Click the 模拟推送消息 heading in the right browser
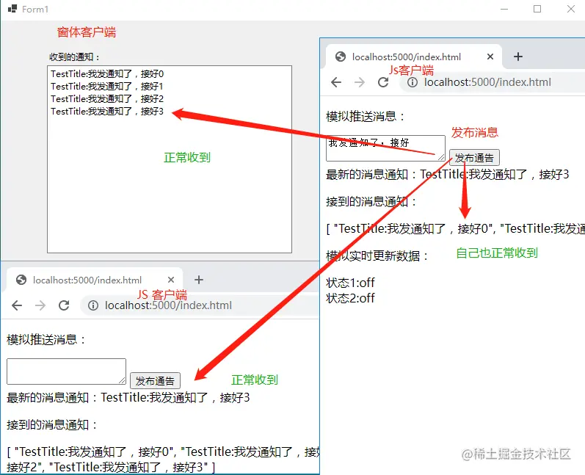This screenshot has height=475, width=585. click(366, 117)
